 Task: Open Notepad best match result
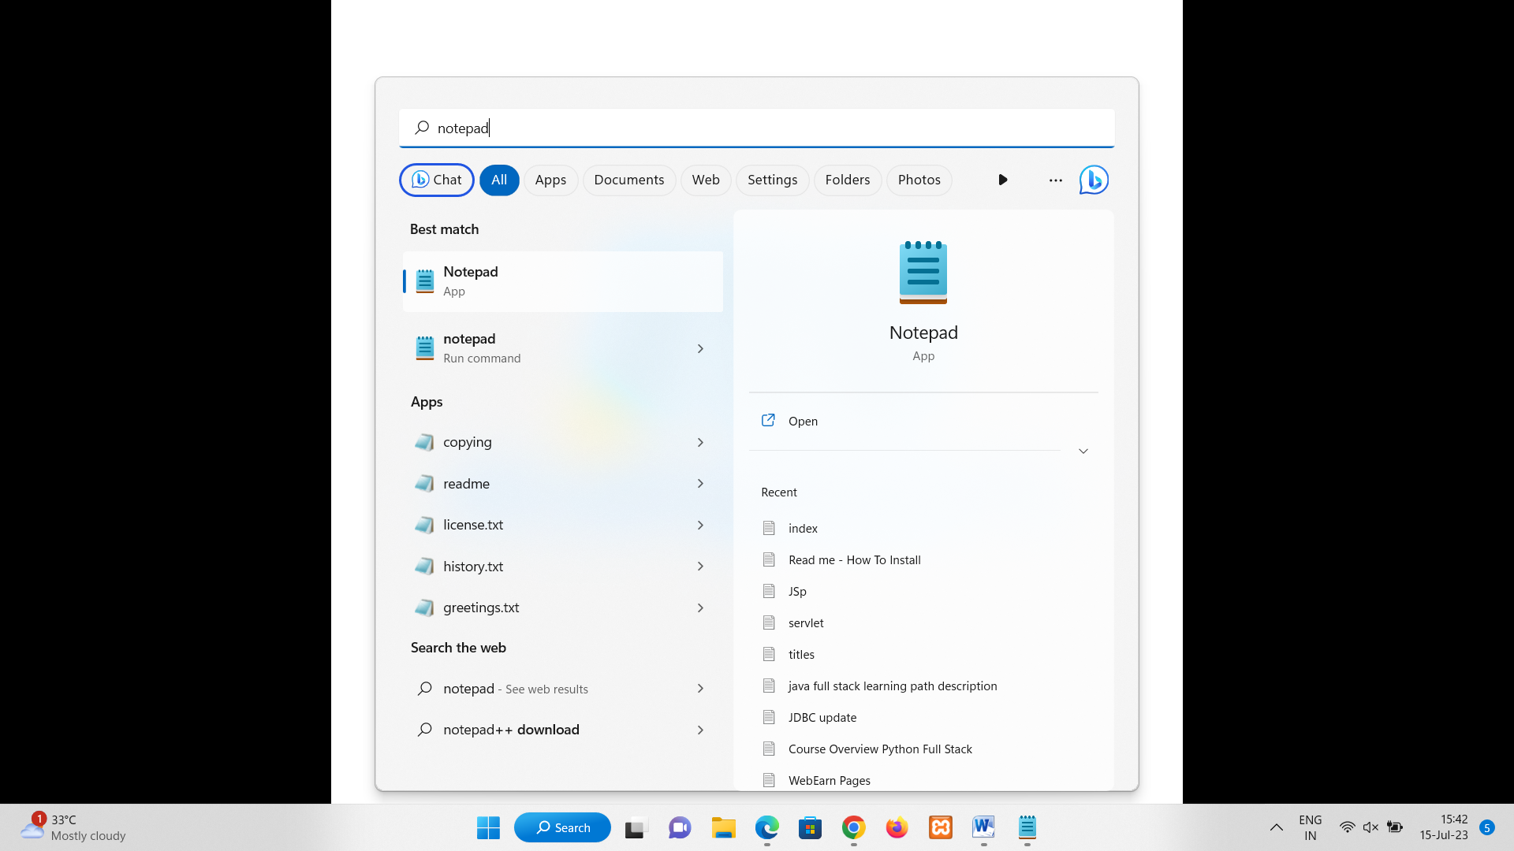[x=562, y=281]
